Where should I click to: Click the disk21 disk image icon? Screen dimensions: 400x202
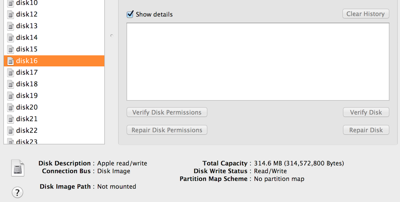tap(11, 119)
